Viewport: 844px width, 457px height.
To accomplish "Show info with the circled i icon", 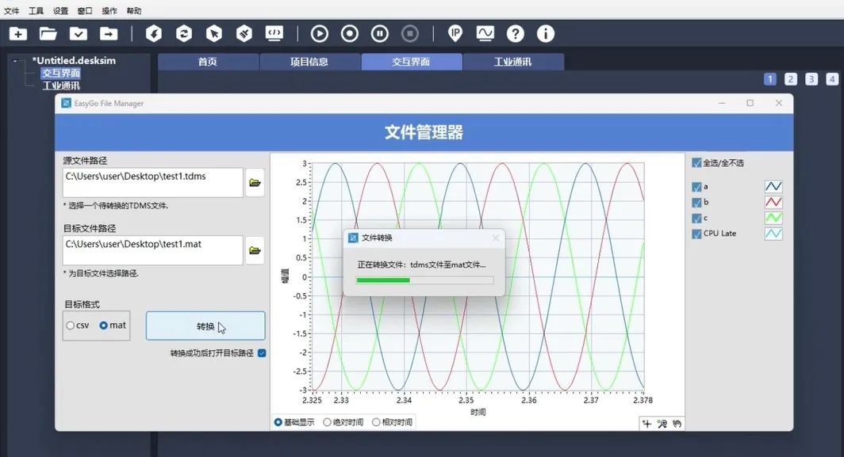I will [x=545, y=34].
